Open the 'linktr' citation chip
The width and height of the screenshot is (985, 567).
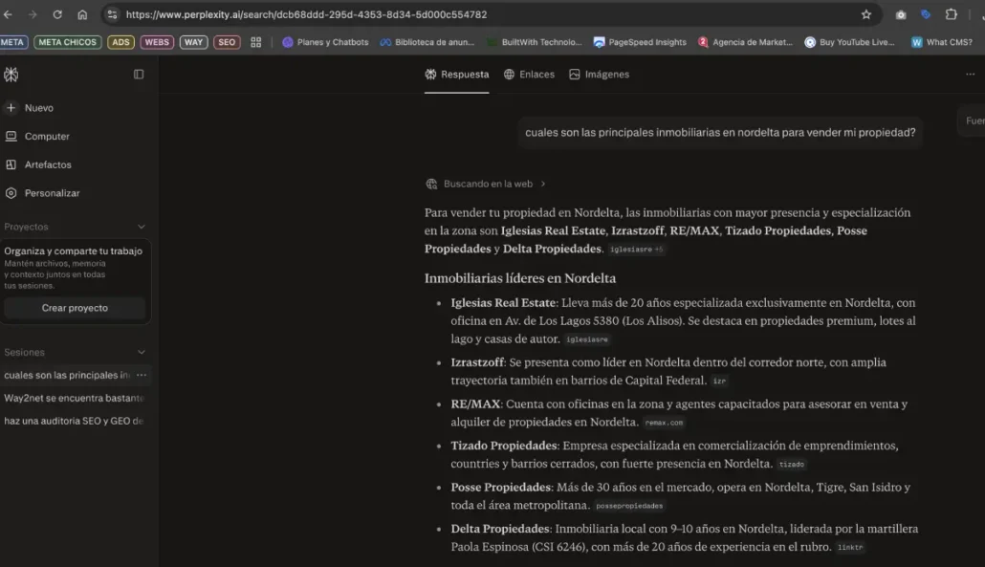850,548
